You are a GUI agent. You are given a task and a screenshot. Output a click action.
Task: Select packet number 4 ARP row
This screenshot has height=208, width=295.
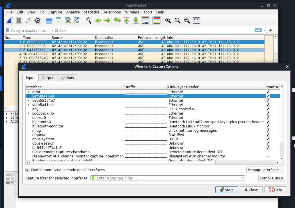[x=134, y=54]
